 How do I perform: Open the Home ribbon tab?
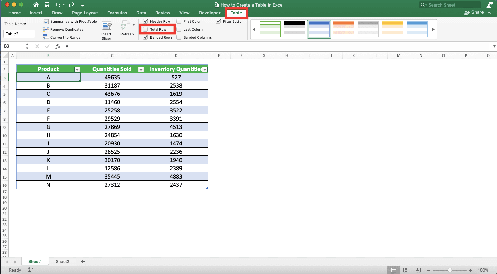[14, 13]
